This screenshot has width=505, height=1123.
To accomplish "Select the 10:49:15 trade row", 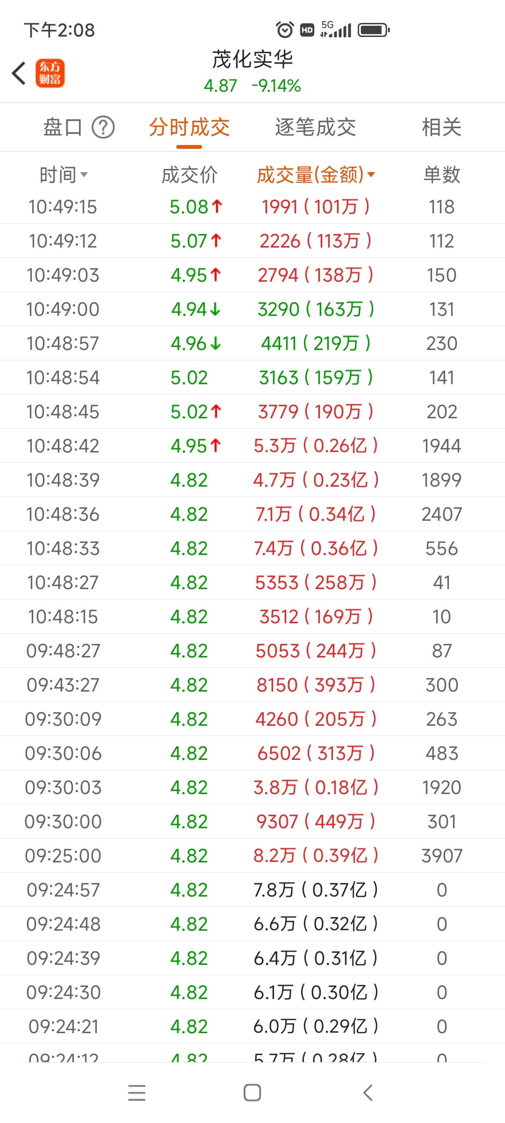I will point(252,207).
